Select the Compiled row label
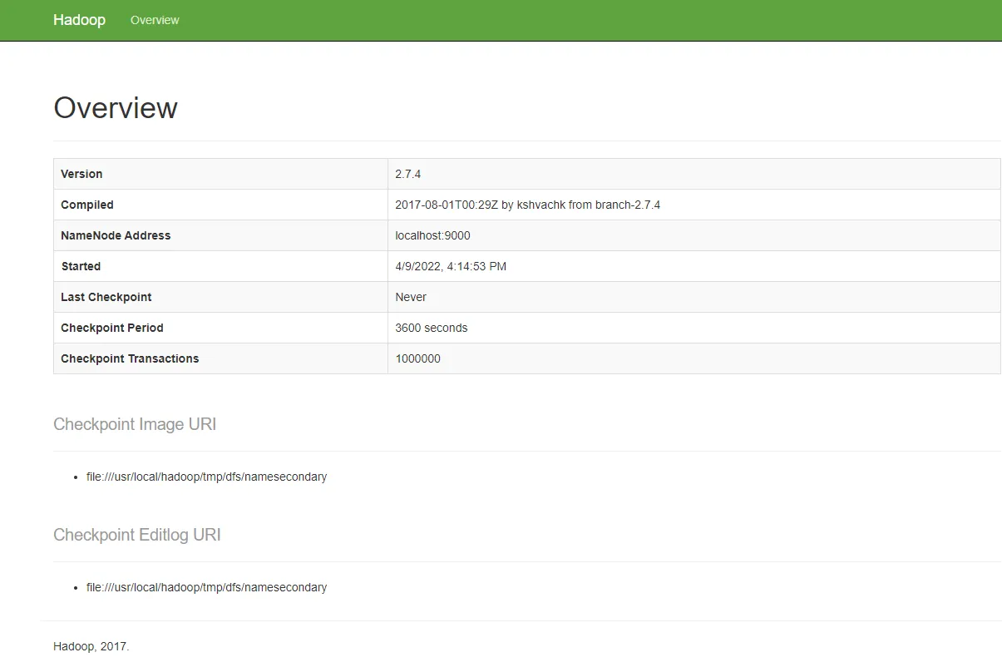Image resolution: width=1002 pixels, height=667 pixels. click(x=87, y=205)
